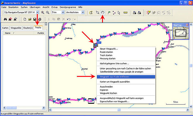Save file with floppy disk icon
The width and height of the screenshot is (193, 116).
[x=35, y=19]
